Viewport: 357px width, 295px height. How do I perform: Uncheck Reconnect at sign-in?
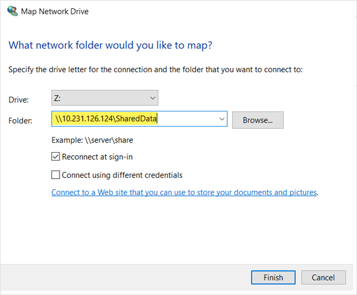tap(56, 157)
